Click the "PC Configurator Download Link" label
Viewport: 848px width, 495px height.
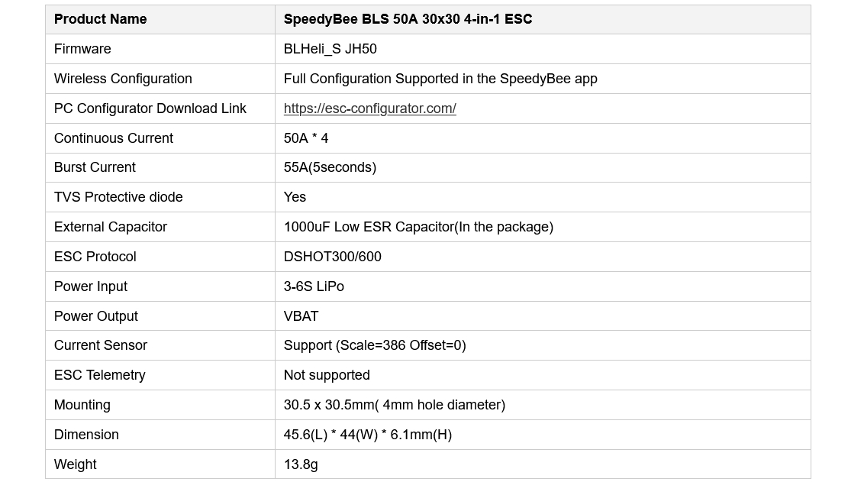click(x=150, y=108)
